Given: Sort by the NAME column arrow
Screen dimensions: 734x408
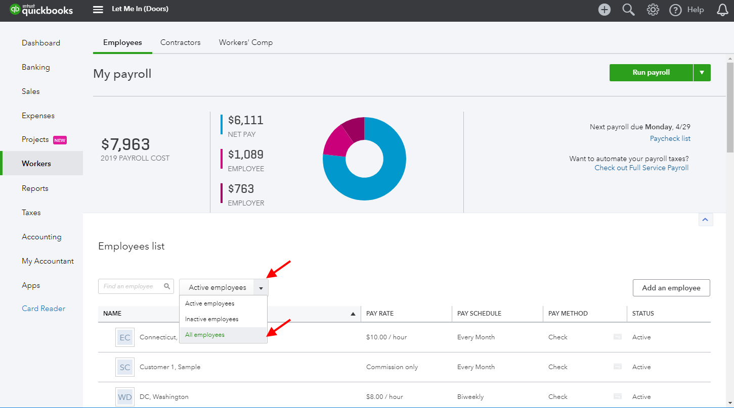Looking at the screenshot, I should point(353,314).
